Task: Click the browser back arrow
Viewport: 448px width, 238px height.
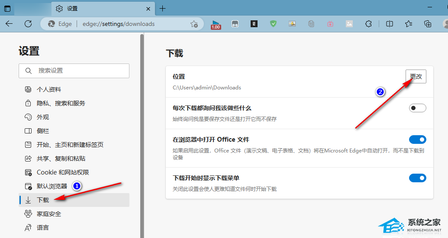Action: click(9, 24)
